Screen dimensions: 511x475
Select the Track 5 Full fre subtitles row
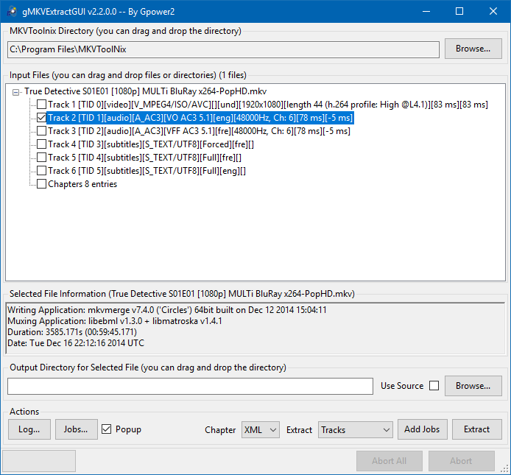[145, 158]
